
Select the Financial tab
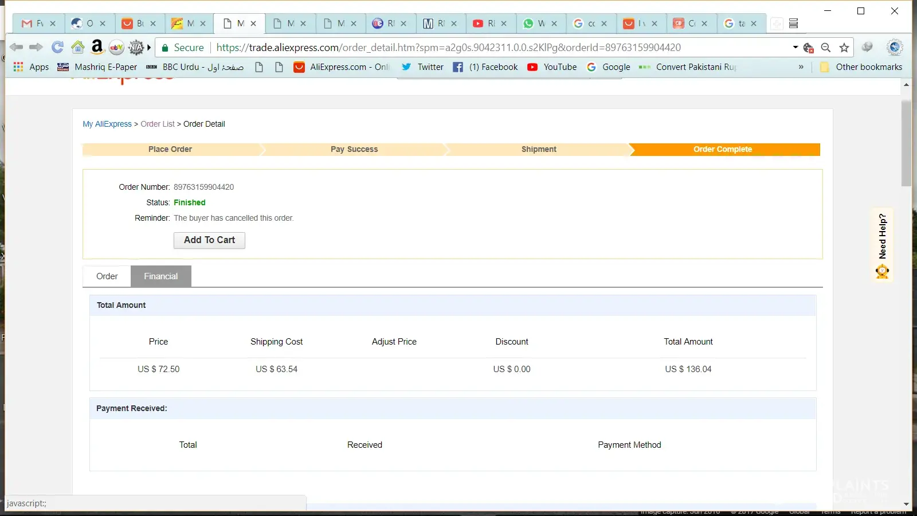pyautogui.click(x=160, y=276)
